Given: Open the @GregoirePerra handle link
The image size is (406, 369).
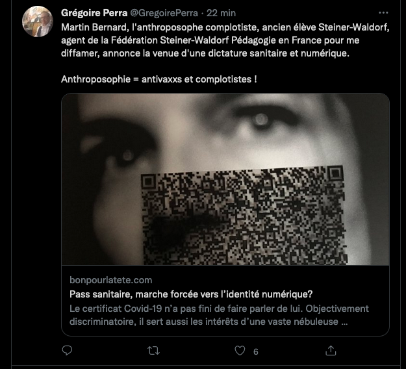Looking at the screenshot, I should coord(164,13).
